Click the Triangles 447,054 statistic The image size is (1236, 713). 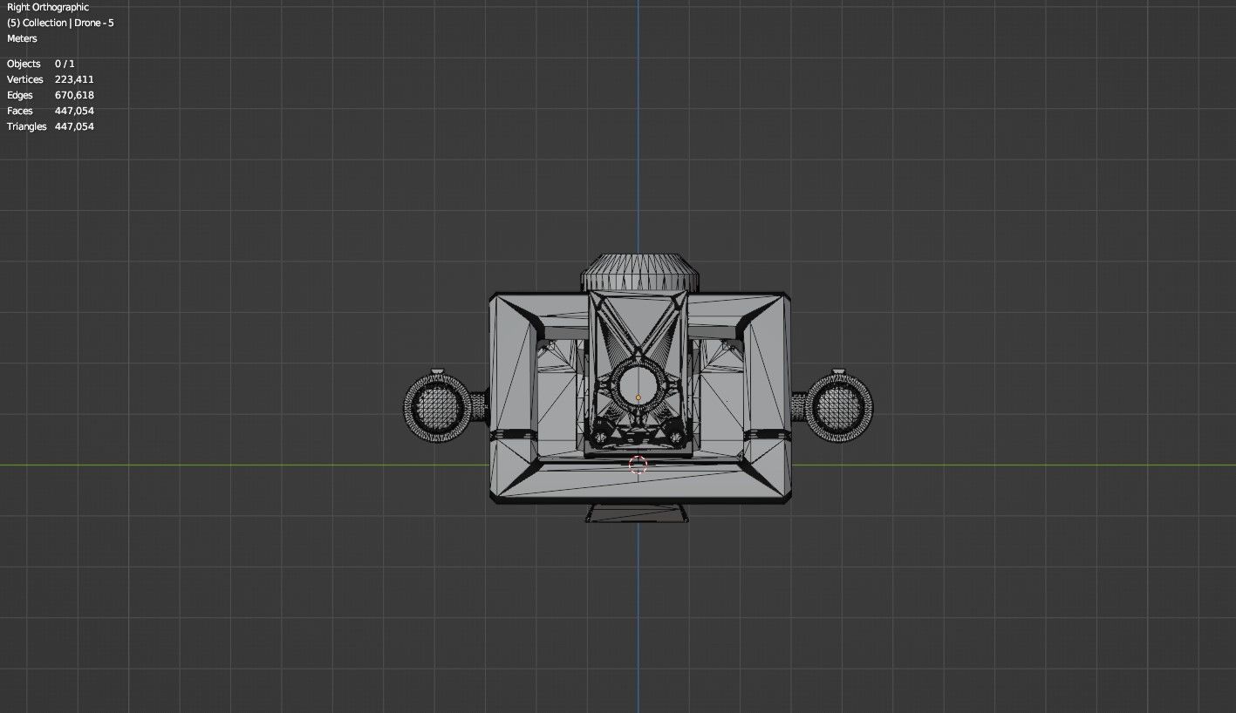click(51, 126)
